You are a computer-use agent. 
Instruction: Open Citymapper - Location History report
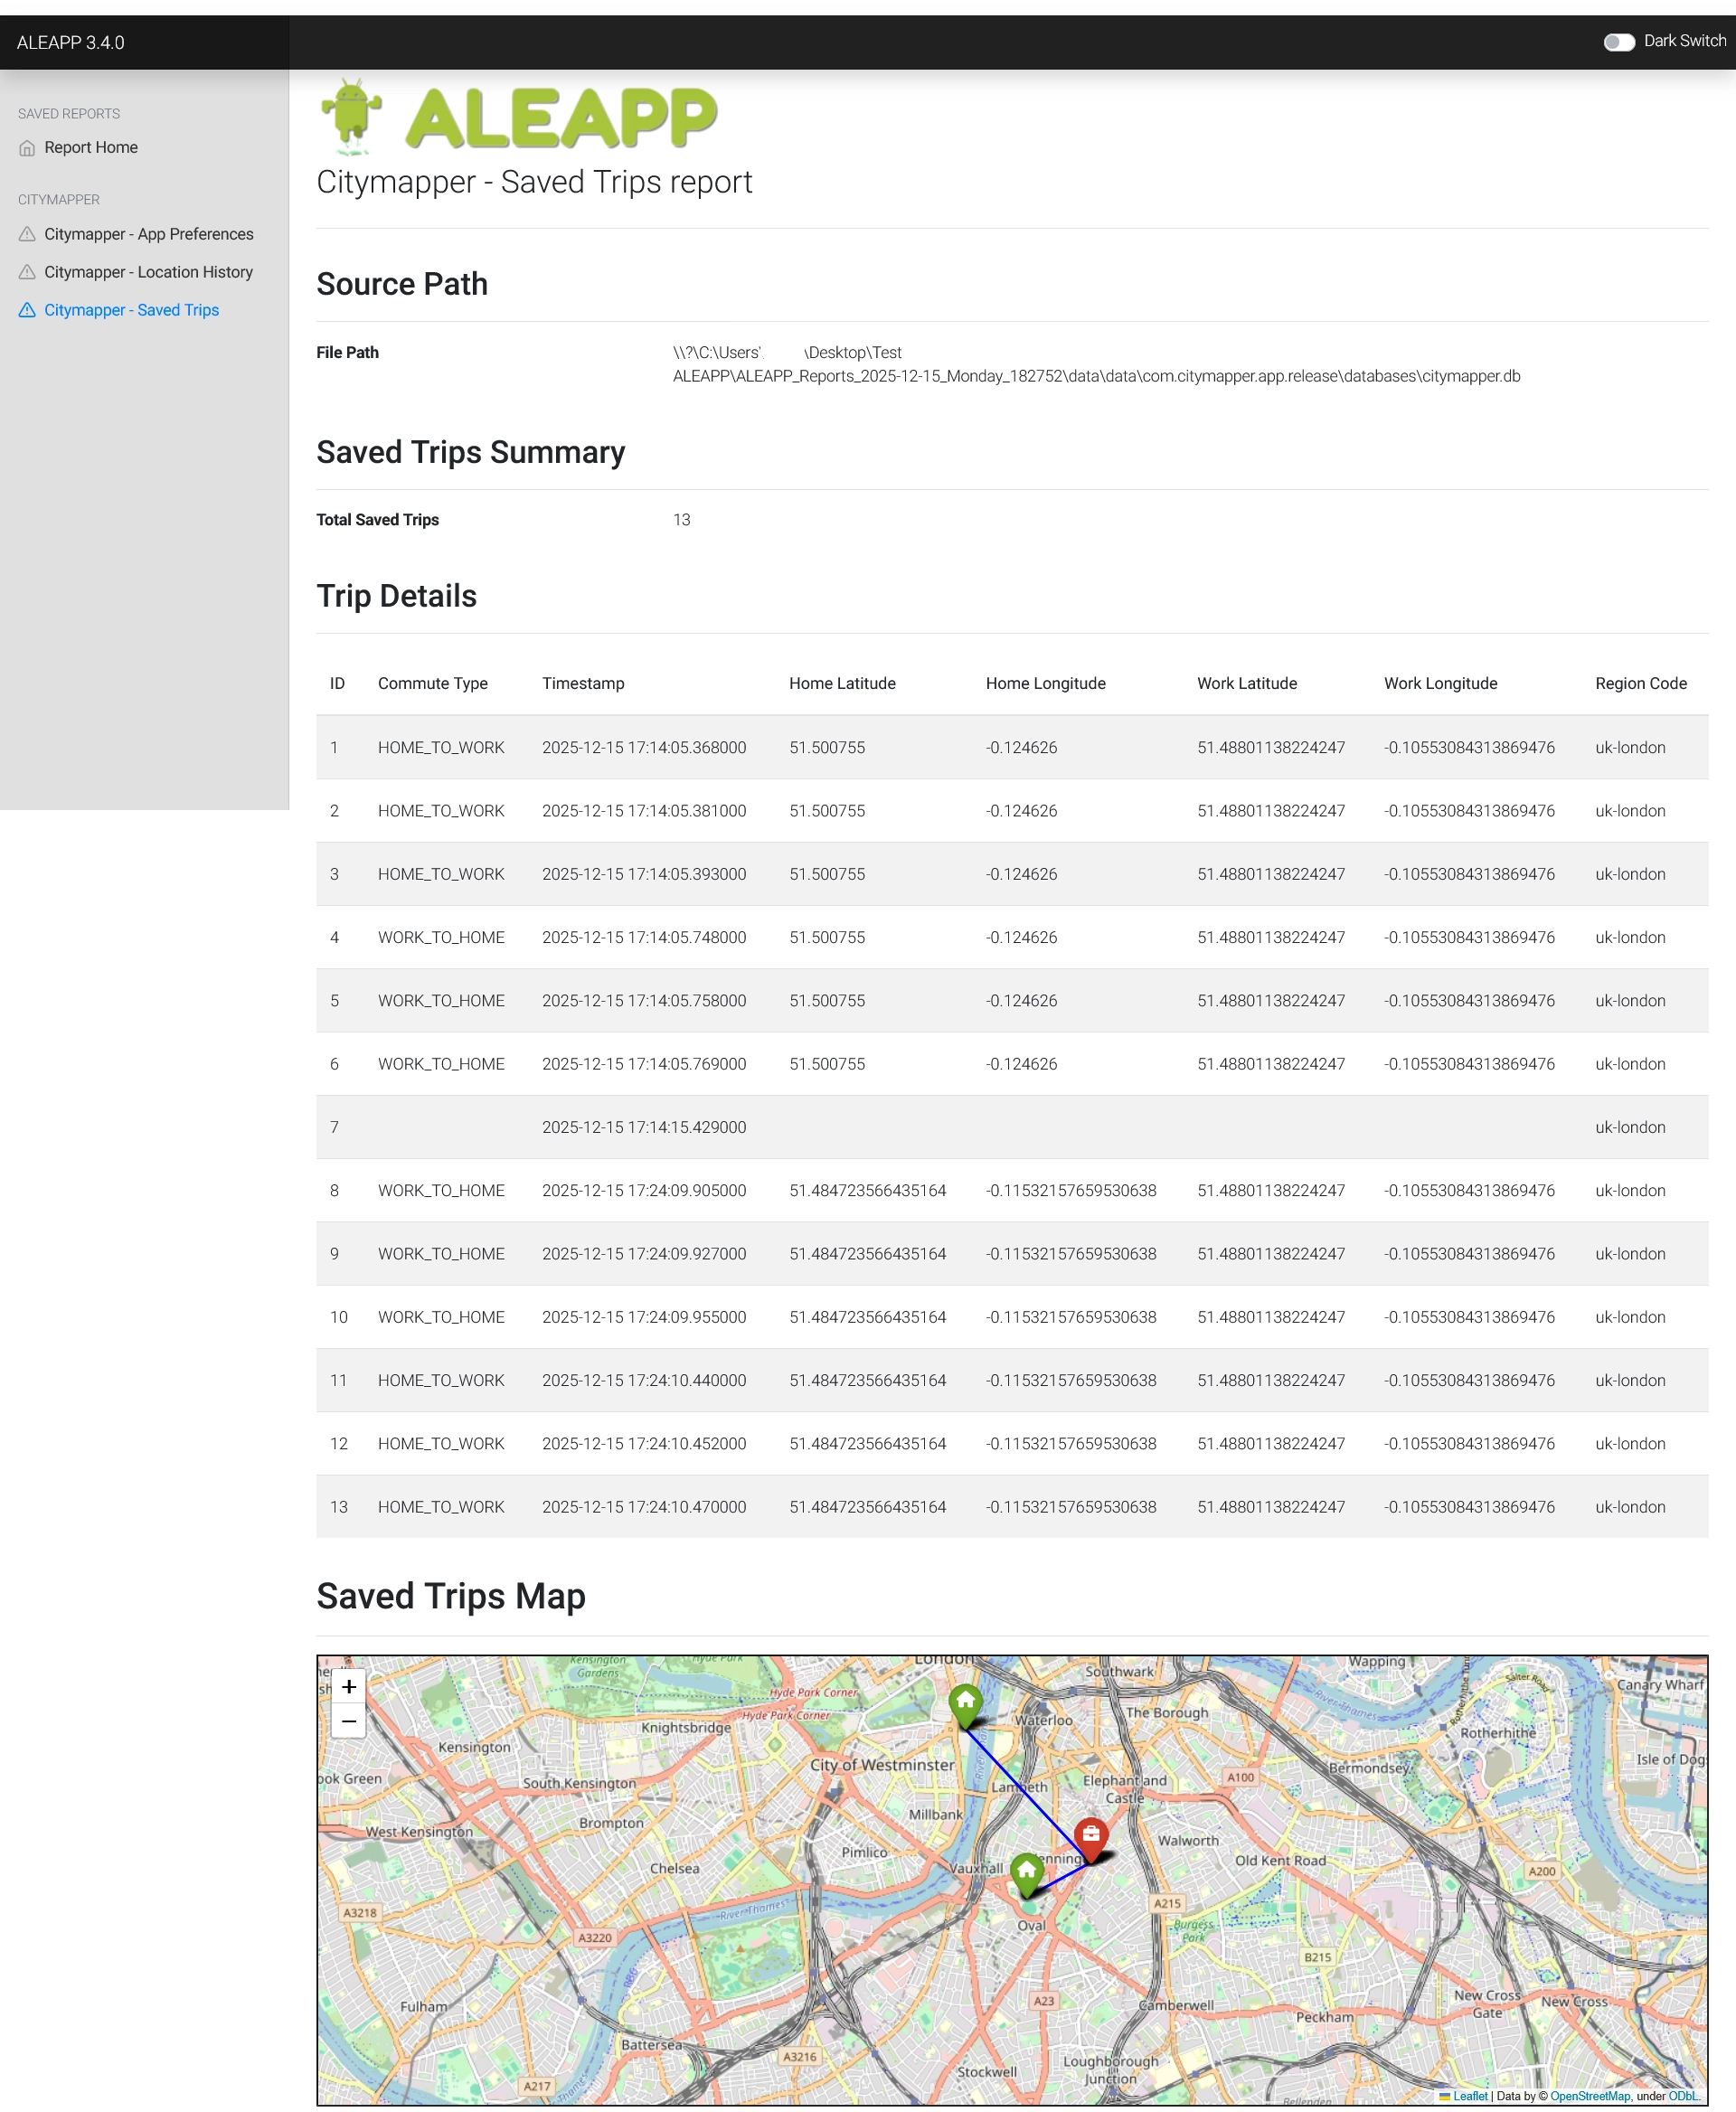tap(148, 272)
